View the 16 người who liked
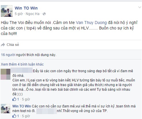 point(8,55)
